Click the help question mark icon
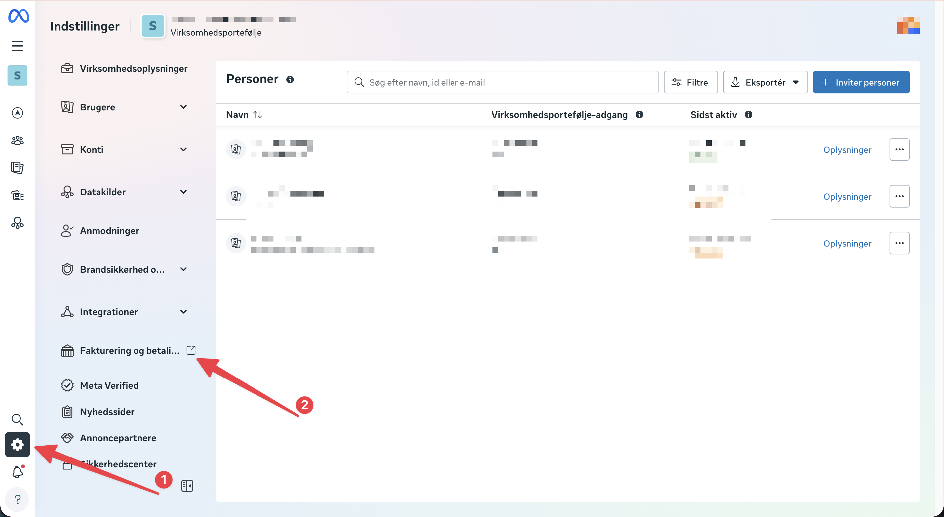Image resolution: width=944 pixels, height=517 pixels. pos(17,499)
